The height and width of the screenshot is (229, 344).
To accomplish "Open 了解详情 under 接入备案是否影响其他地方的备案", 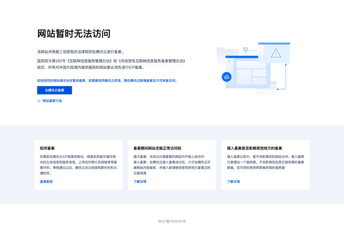I will (x=233, y=181).
